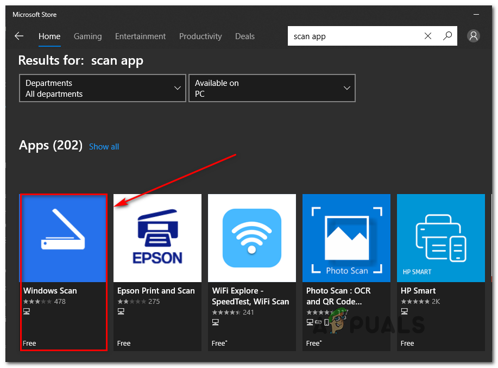
Task: Go to the Deals tab
Action: click(244, 36)
